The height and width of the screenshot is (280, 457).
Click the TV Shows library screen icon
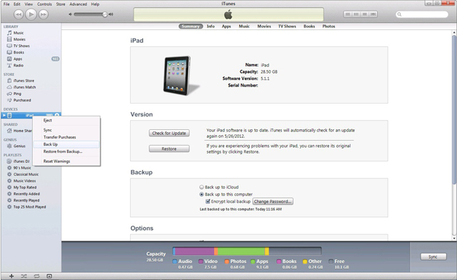9,46
